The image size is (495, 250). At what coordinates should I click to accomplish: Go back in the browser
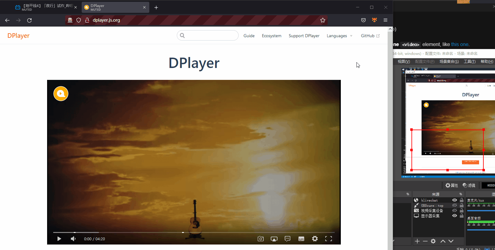click(7, 20)
